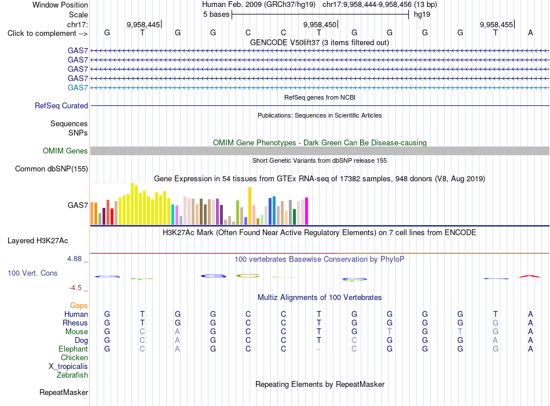Screen dimensions: 550x406
Task: Click the red A PhyloP conservation logo
Action: click(530, 276)
